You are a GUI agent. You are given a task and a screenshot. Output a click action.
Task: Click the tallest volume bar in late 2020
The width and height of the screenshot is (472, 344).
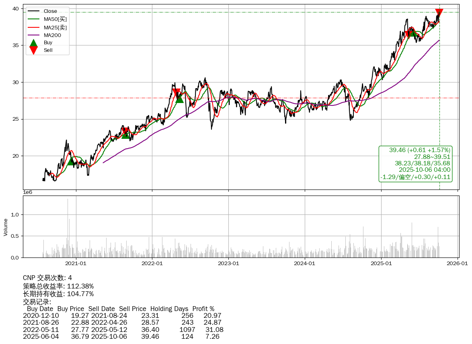tap(68, 228)
